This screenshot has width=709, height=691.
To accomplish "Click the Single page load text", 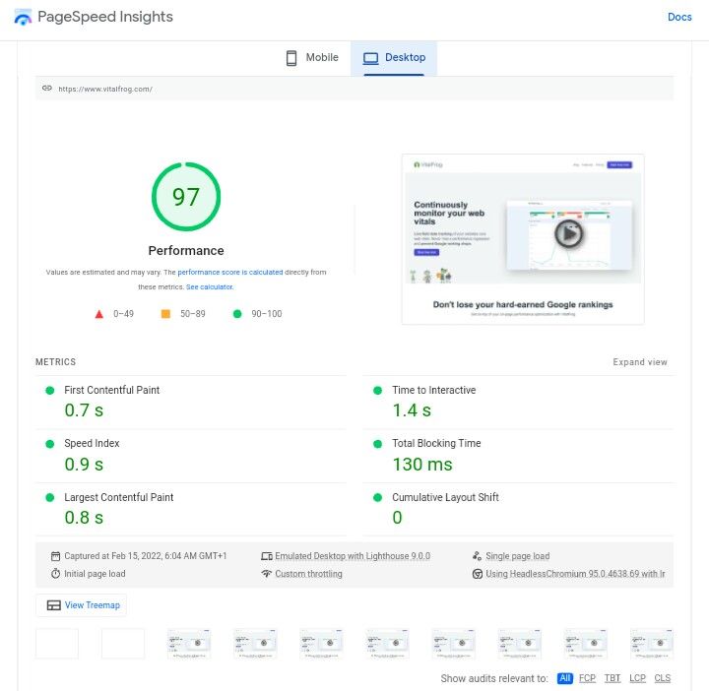I will point(518,556).
